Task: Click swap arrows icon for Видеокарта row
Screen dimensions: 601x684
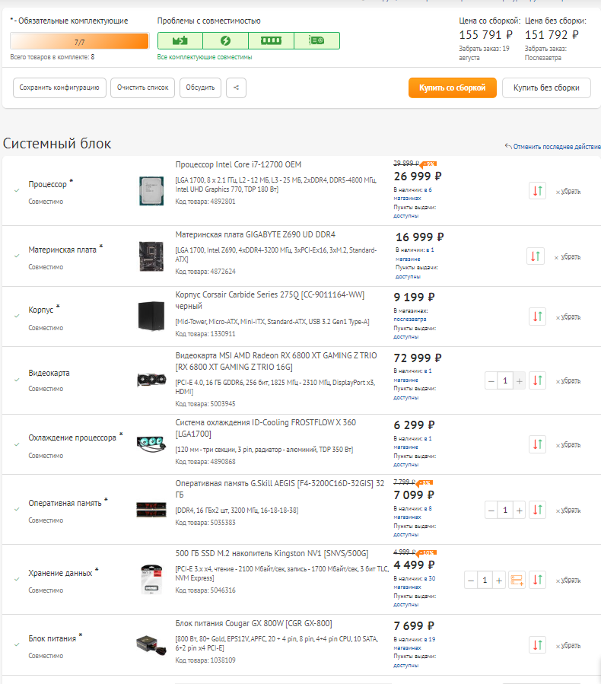Action: (537, 380)
